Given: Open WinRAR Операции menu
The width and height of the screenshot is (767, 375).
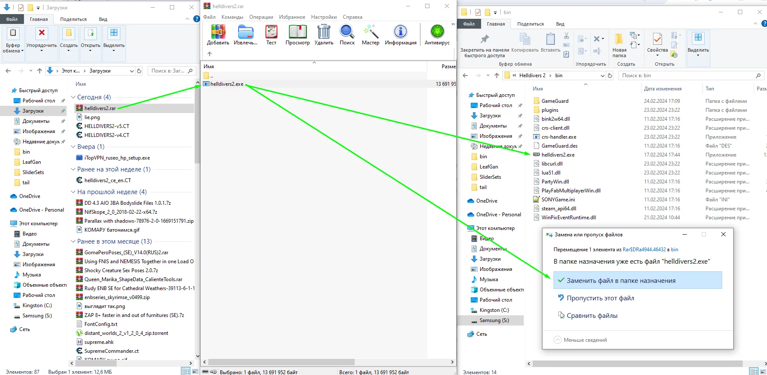Looking at the screenshot, I should [x=261, y=17].
